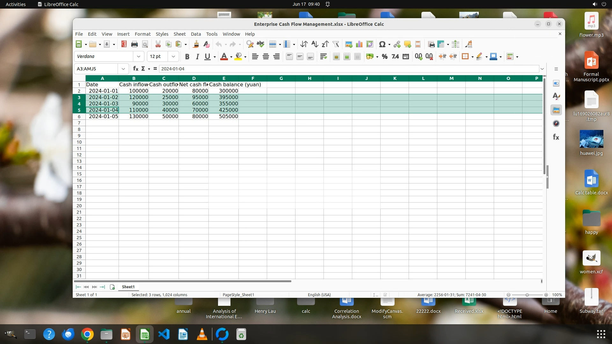Expand the Name Box A3:AMJ5 dropdown
Screen dimensions: 612x344
(x=123, y=69)
